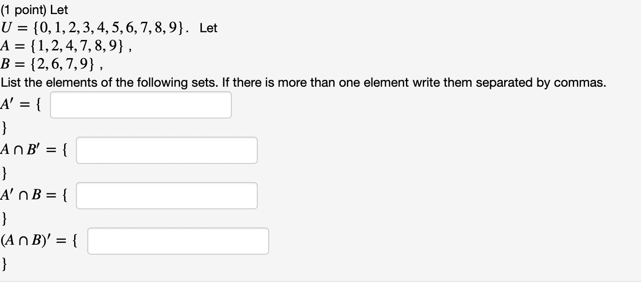The width and height of the screenshot is (641, 286).
Task: Click the (1 point) problem label
Action: click(27, 9)
